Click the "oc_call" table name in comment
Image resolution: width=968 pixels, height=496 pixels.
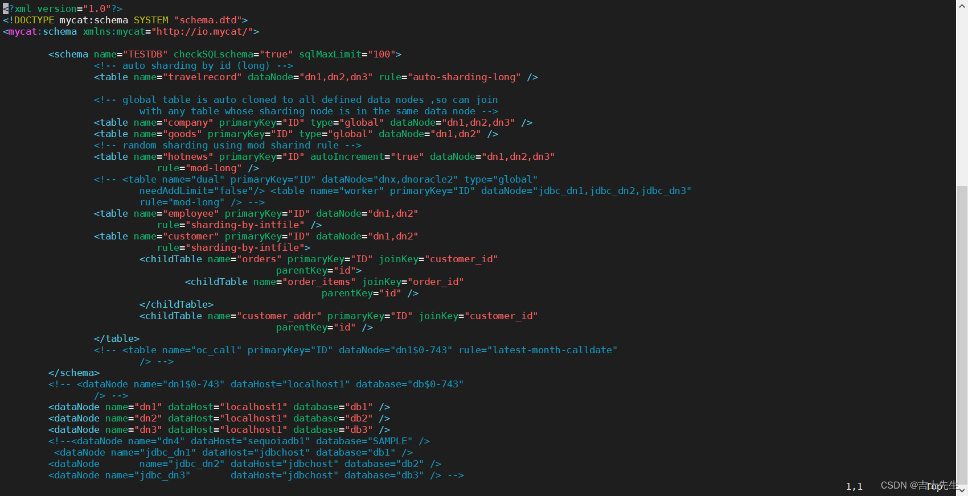216,350
